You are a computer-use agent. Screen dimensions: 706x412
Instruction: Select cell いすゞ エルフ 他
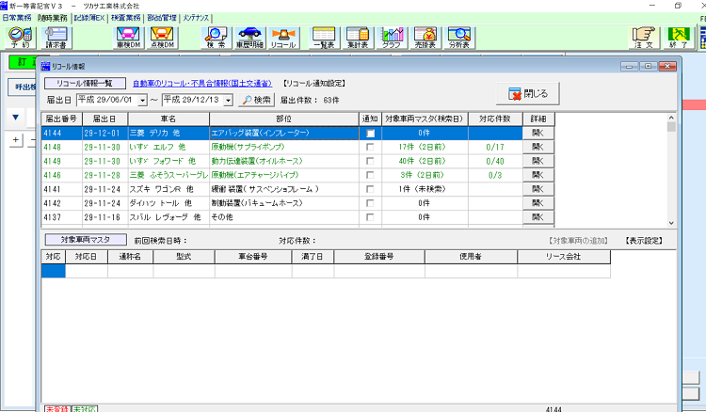click(168, 147)
